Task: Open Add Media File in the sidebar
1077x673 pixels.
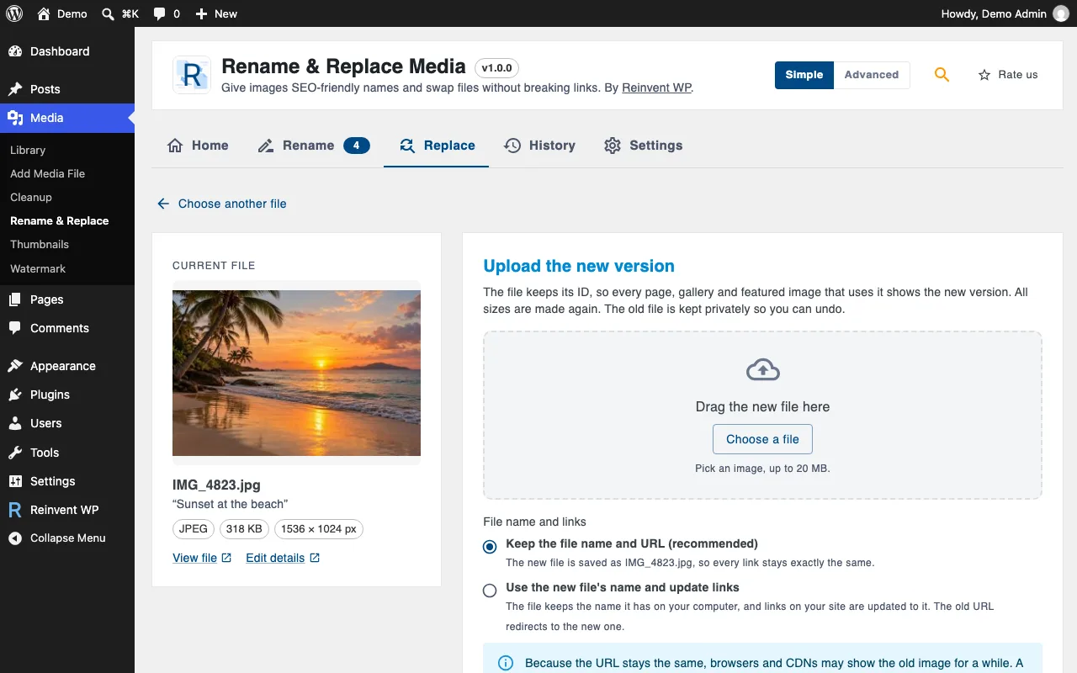Action: (47, 173)
